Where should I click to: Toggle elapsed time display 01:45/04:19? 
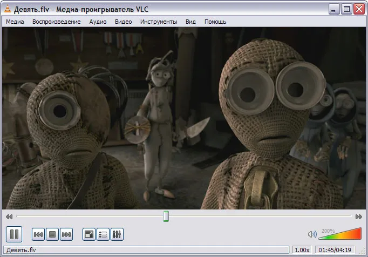pyautogui.click(x=335, y=250)
